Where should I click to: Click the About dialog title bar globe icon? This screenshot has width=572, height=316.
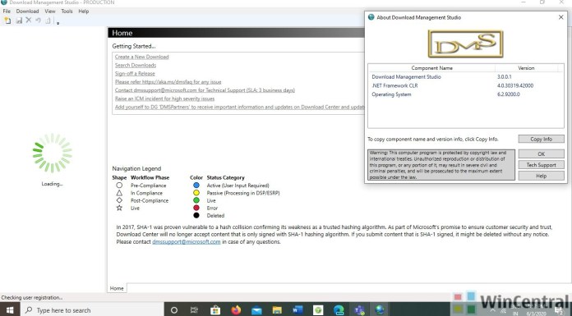[x=371, y=17]
